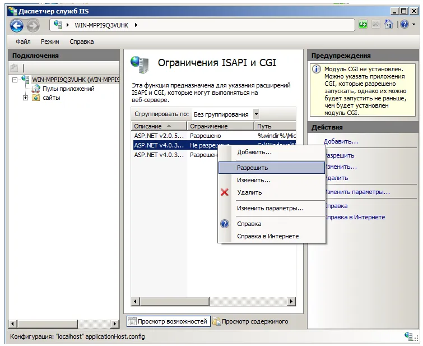Click the Forward navigation arrow

[x=33, y=26]
